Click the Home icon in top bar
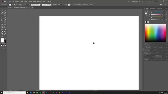 coord(5,2)
